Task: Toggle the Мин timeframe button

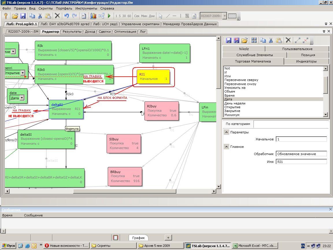Action: tap(144, 16)
